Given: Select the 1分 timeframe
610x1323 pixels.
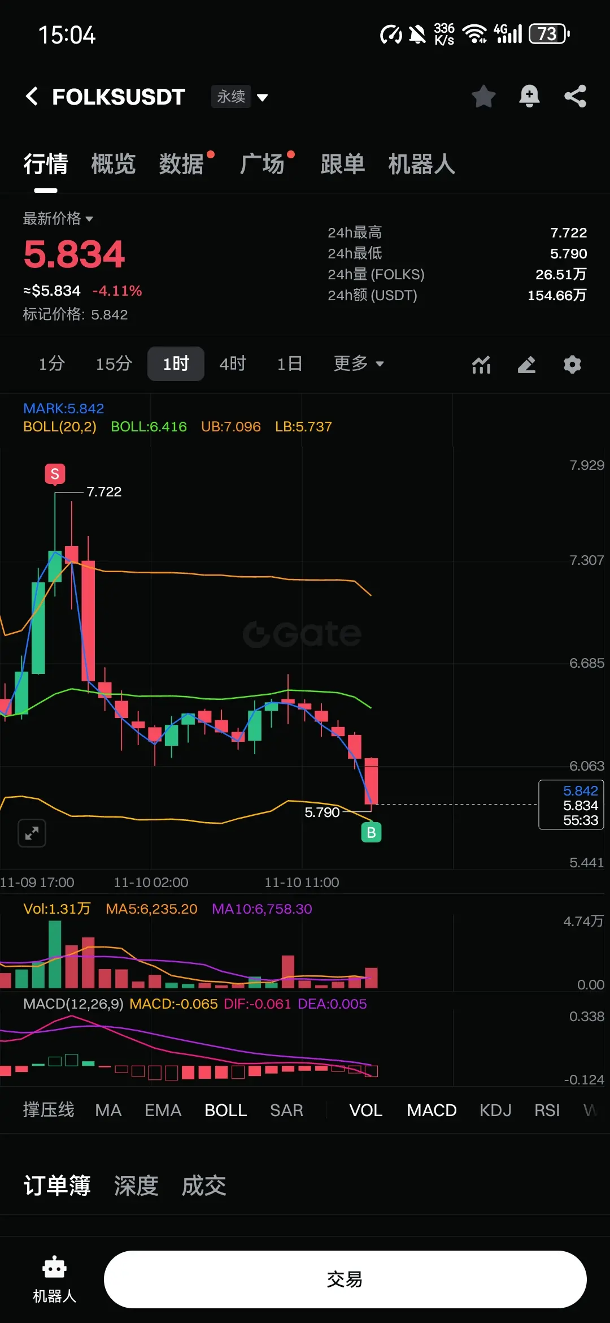Looking at the screenshot, I should tap(51, 364).
